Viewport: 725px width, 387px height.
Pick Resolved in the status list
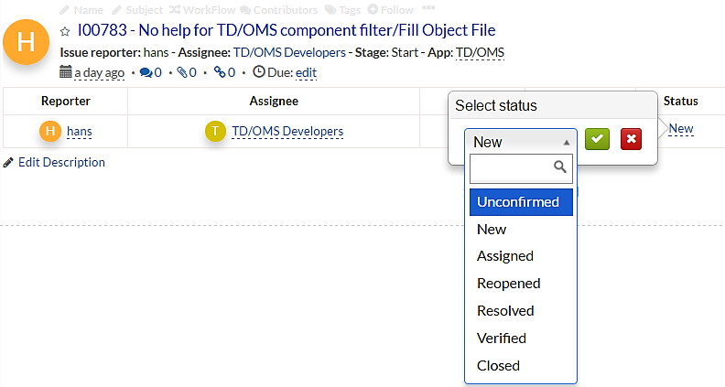tap(505, 311)
